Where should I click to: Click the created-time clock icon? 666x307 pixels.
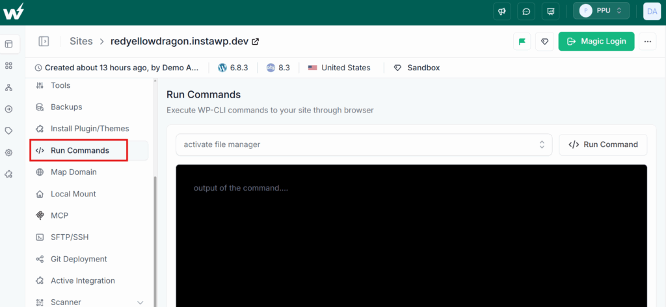click(x=38, y=68)
